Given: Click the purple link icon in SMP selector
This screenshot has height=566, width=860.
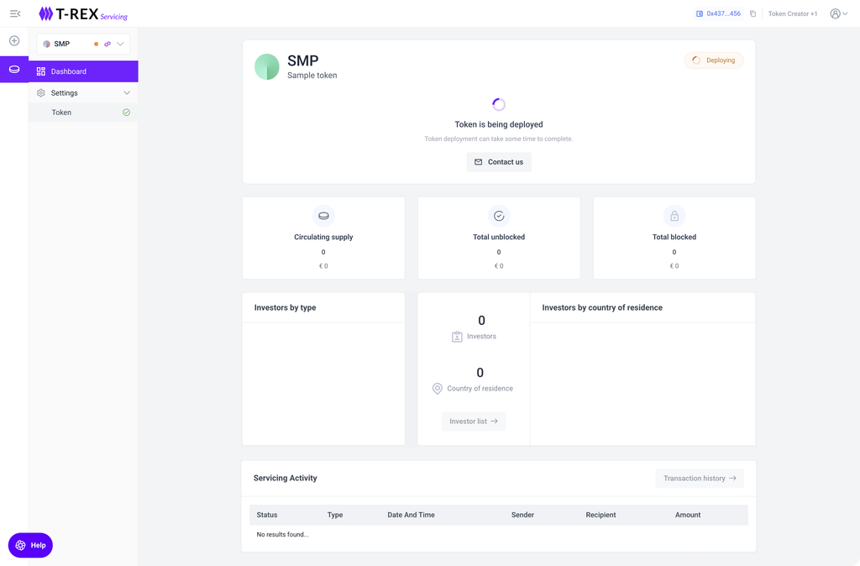Looking at the screenshot, I should 107,44.
